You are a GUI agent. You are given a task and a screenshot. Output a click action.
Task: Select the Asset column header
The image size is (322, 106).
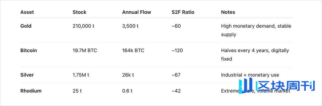[x=27, y=12]
